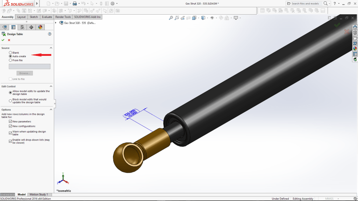Collapse the Edit Control section

pos(51,86)
